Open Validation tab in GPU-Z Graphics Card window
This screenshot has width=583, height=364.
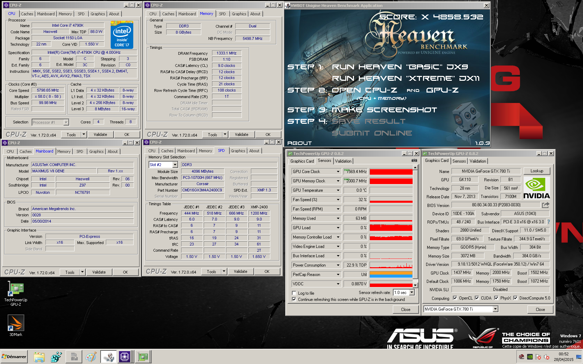point(478,161)
